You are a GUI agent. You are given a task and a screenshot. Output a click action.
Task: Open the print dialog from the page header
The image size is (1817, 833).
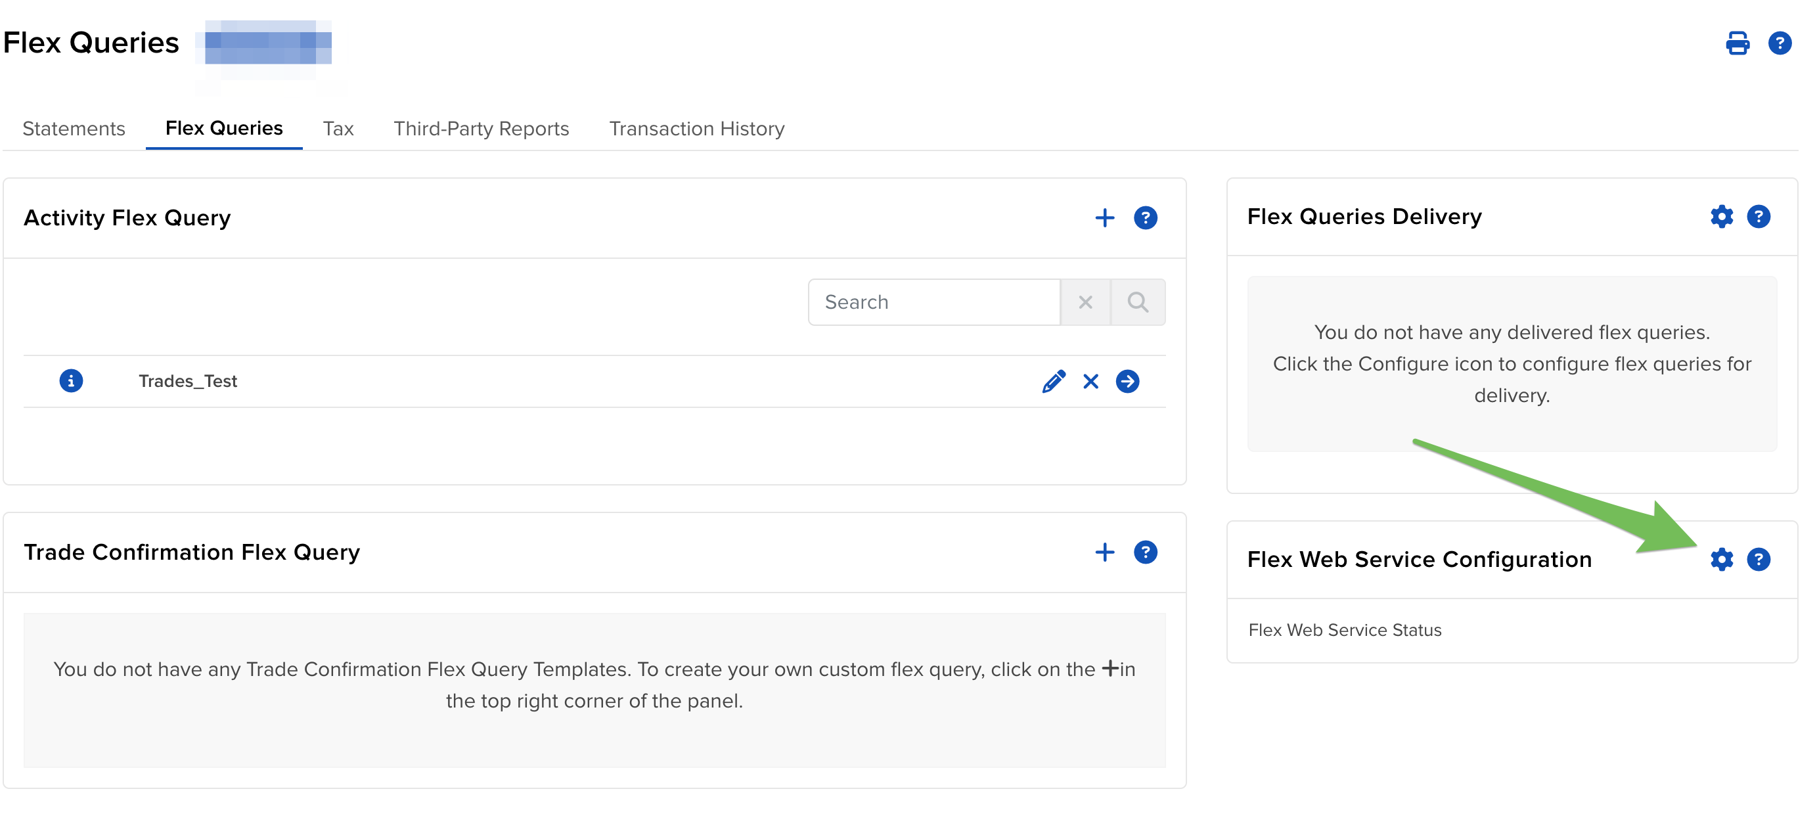[1738, 43]
